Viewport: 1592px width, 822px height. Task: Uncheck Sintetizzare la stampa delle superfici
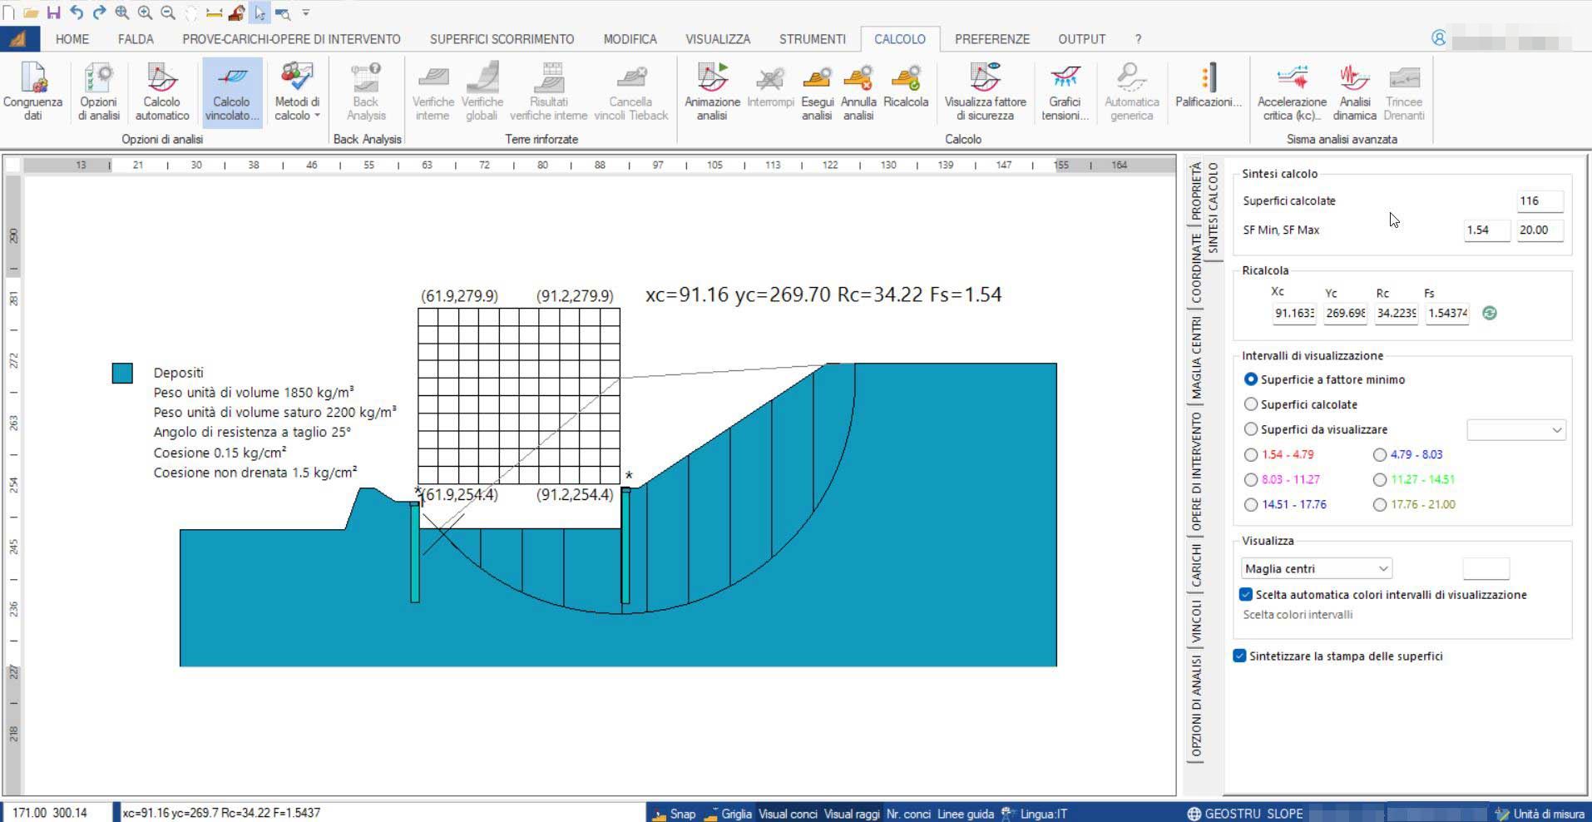tap(1240, 656)
